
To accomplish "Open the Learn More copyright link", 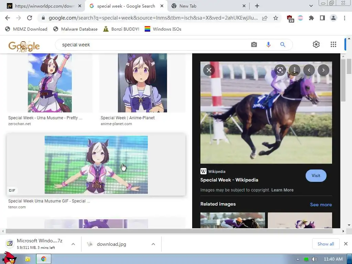I will point(282,190).
